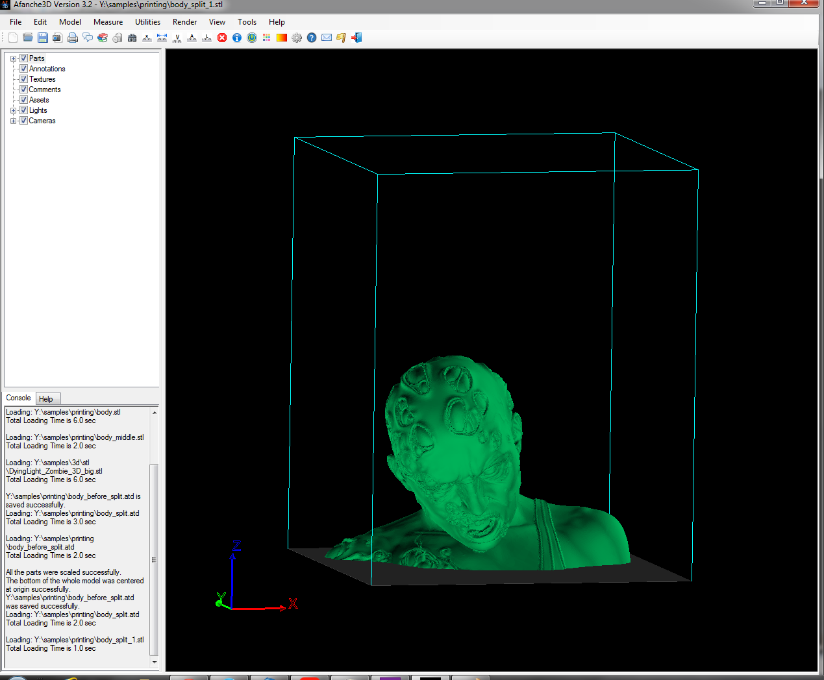Click the Save floppy disk icon
824x680 pixels.
pyautogui.click(x=43, y=38)
